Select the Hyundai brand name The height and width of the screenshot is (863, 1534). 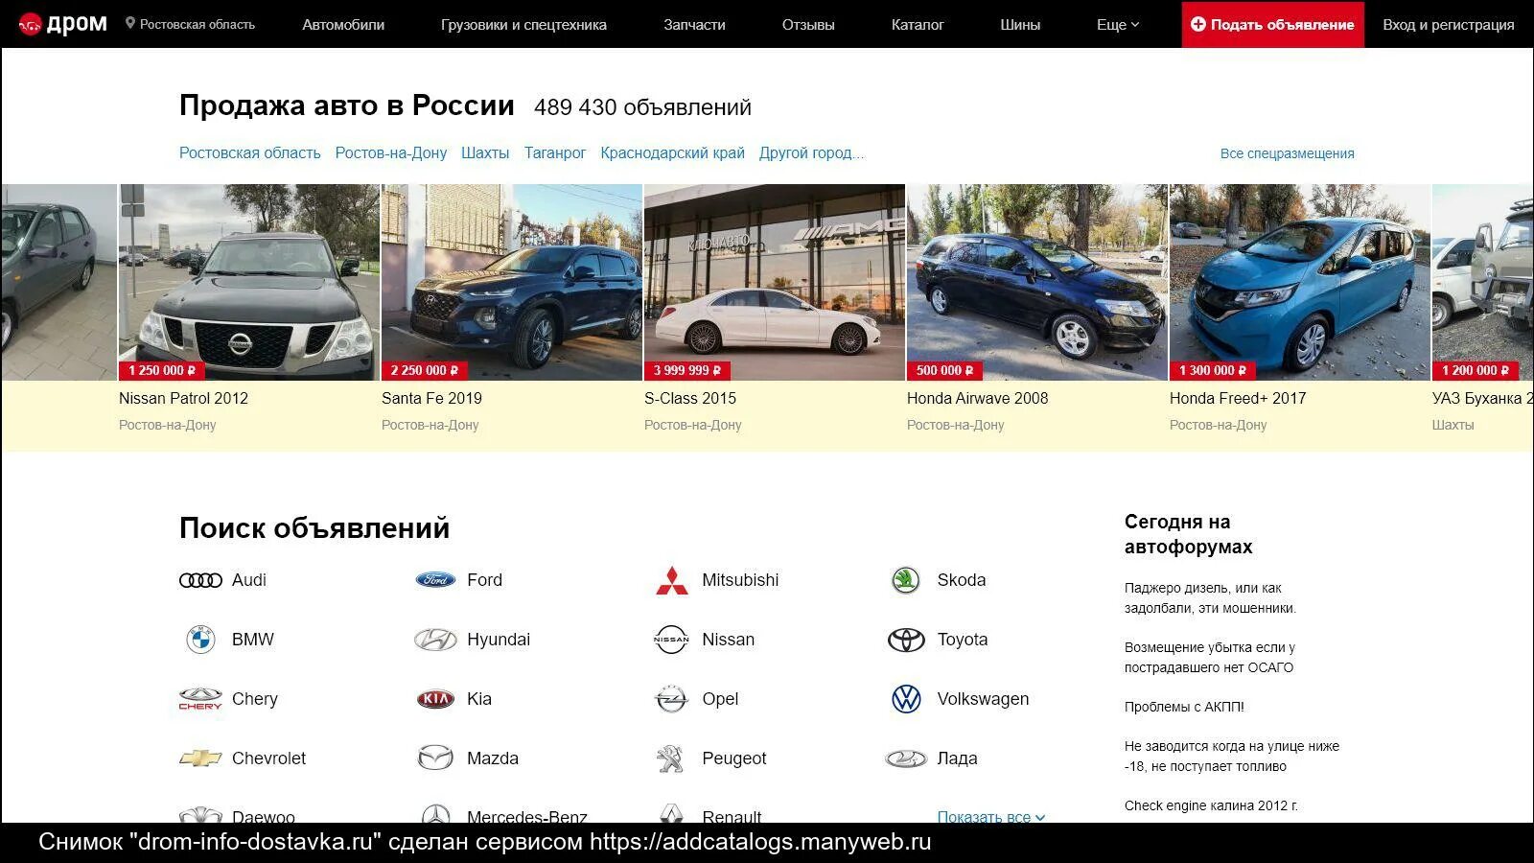[499, 640]
